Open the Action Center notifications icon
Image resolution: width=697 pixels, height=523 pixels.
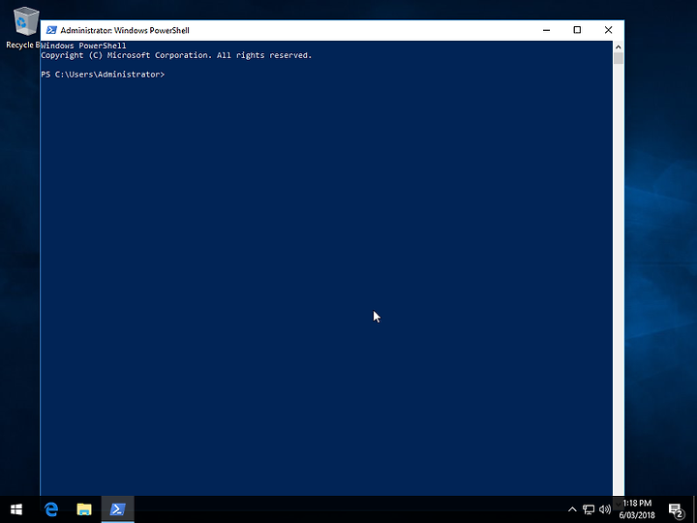pos(676,510)
